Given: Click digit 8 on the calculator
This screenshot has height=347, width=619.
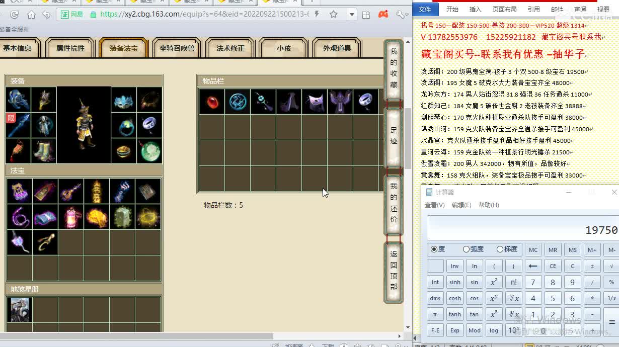Looking at the screenshot, I should pos(553,282).
